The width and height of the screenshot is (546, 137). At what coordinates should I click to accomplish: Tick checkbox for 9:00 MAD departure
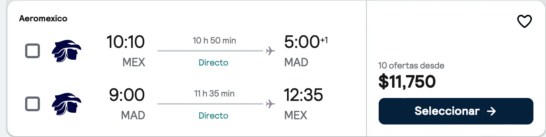[33, 104]
